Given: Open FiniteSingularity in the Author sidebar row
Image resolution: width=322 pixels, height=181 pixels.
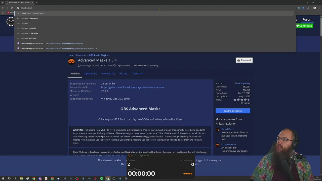Looking at the screenshot, I should pos(243,83).
